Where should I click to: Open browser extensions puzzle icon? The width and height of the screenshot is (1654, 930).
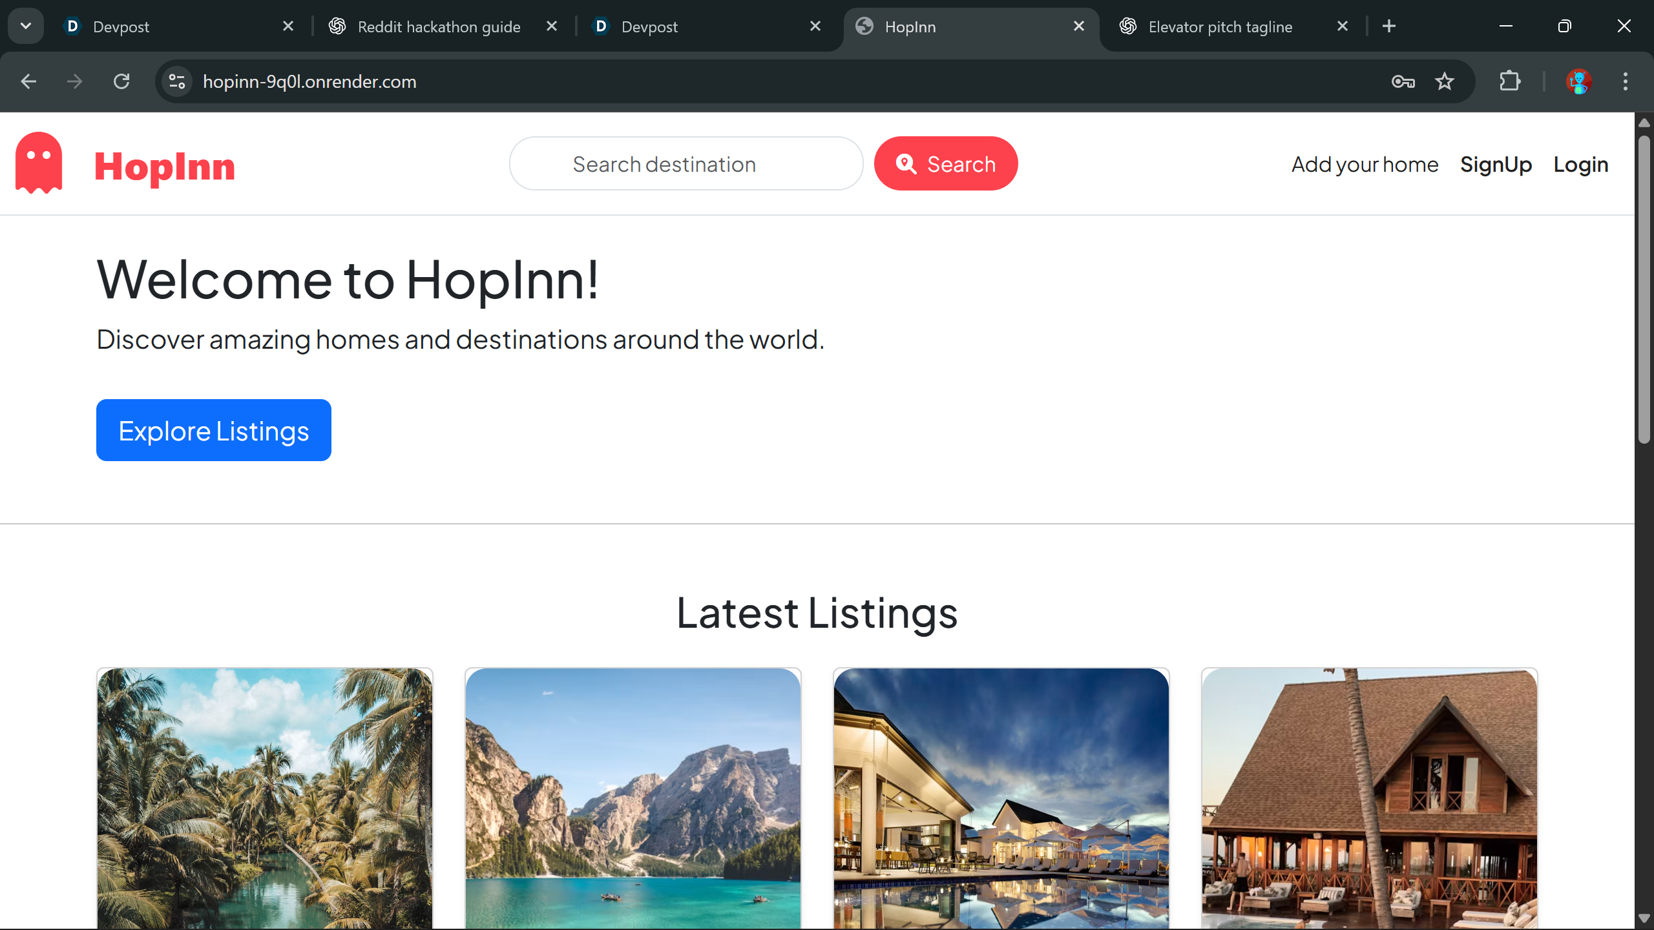1510,81
